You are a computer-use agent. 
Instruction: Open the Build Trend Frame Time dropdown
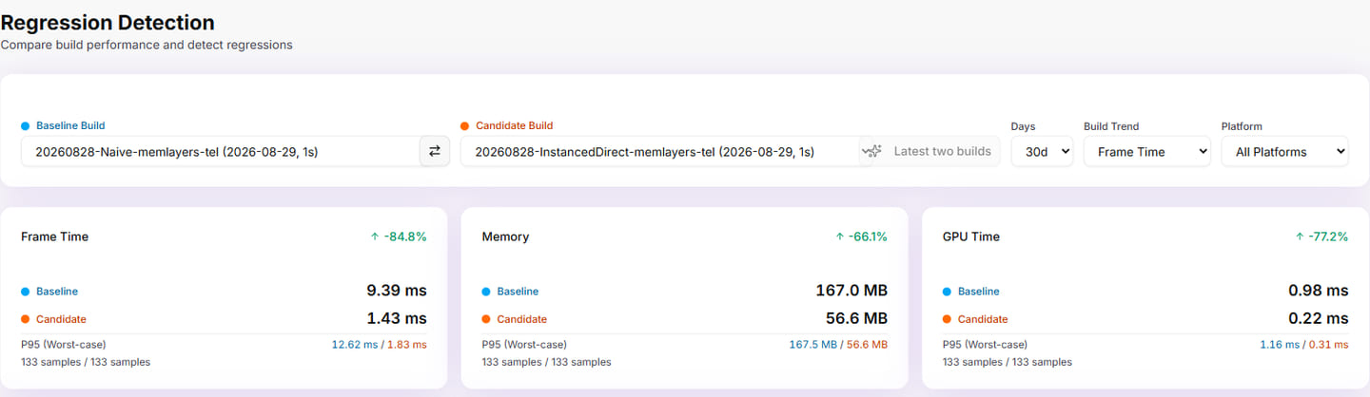[x=1146, y=151]
